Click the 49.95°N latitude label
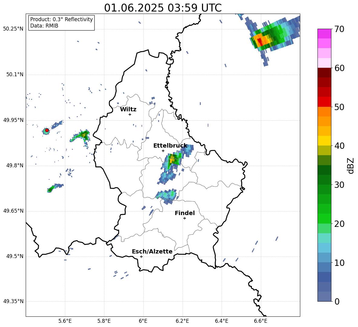 13,120
